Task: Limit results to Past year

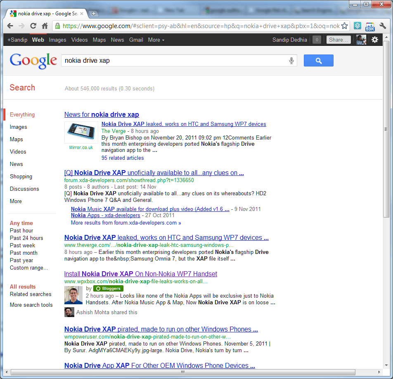Action: click(x=21, y=261)
